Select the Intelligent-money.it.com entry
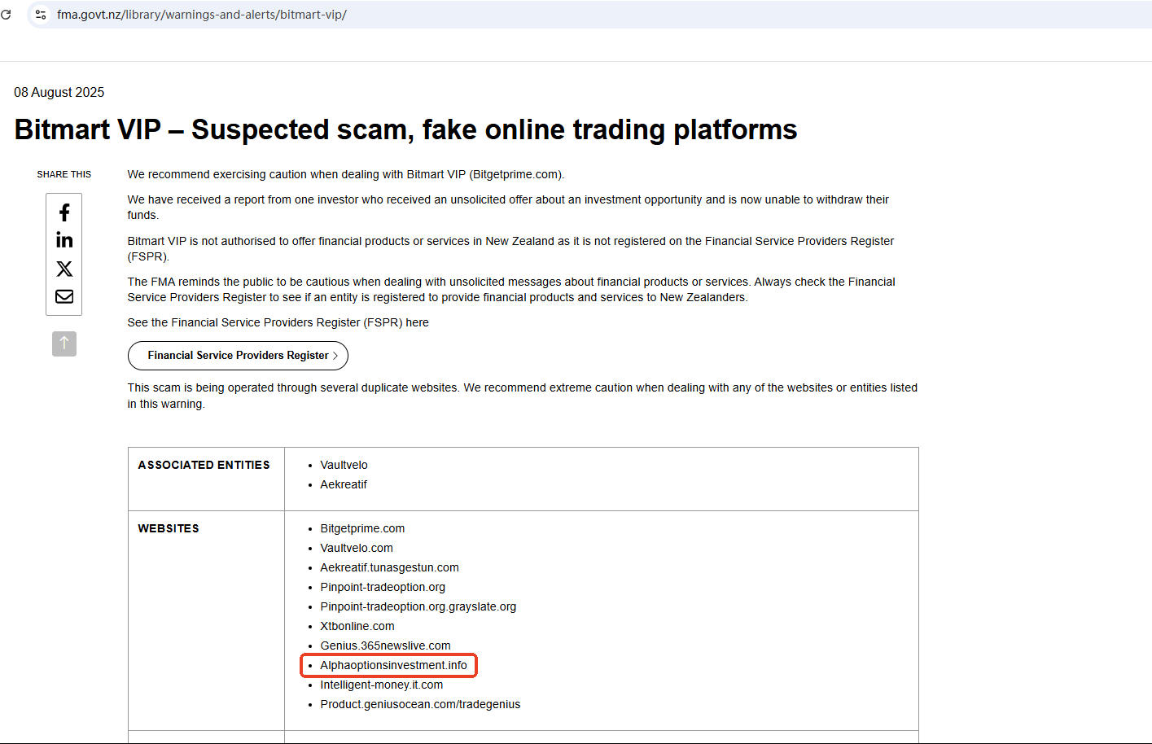Screen dimensions: 1152x744 click(x=382, y=685)
